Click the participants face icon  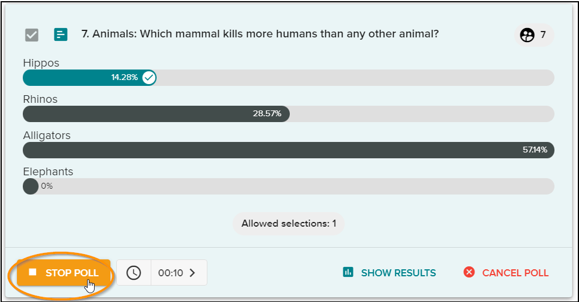527,35
